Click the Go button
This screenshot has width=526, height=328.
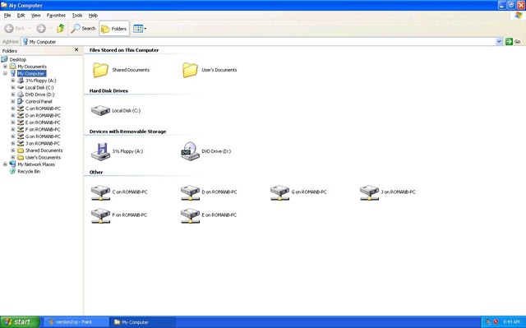point(513,42)
